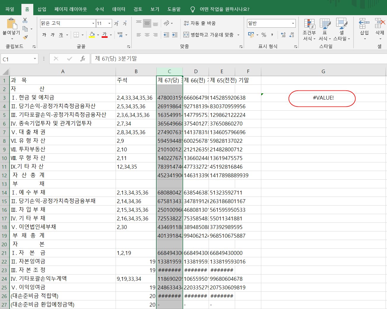Screen dimensions: 387x309
Task: Toggle 병합하고 가운데 맞춤 merge and center
Action: [x=208, y=35]
